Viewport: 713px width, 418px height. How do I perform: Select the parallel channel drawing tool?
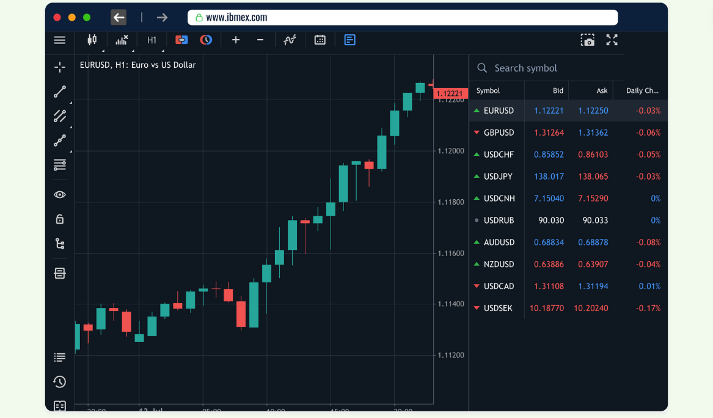[59, 116]
